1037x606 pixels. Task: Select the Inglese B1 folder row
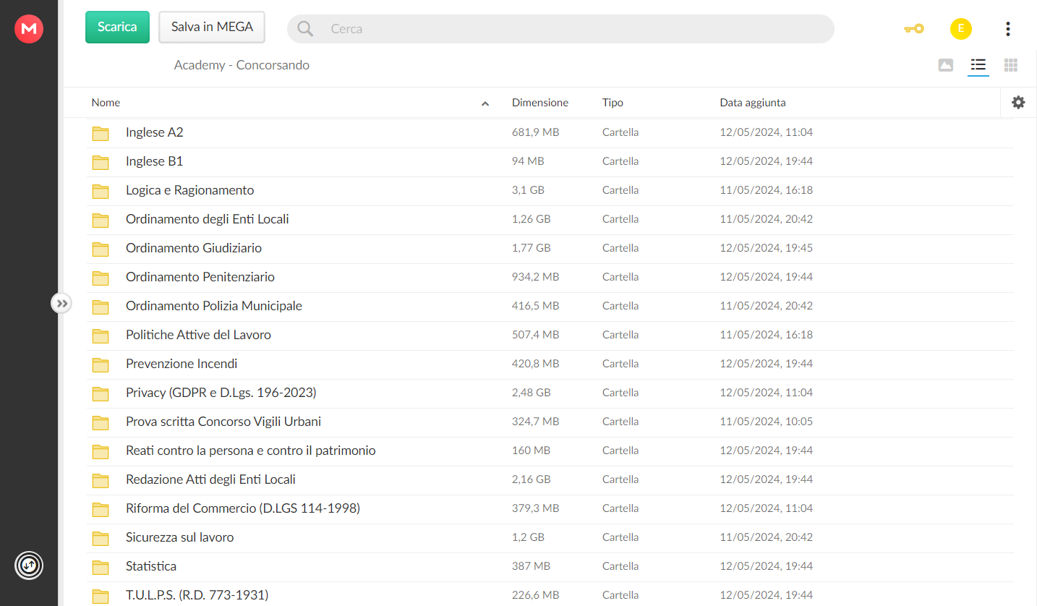[550, 161]
